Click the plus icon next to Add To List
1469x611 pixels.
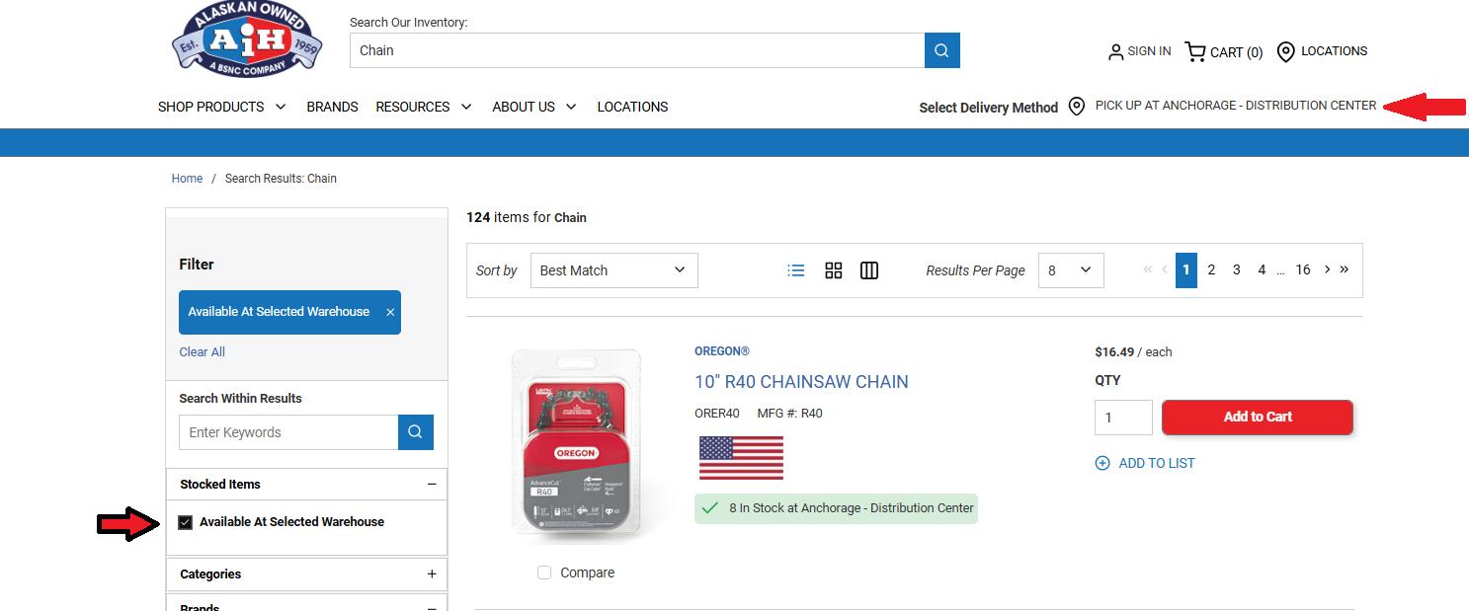[x=1102, y=463]
